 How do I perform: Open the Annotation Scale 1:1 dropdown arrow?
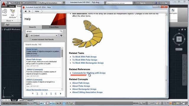click(x=154, y=103)
